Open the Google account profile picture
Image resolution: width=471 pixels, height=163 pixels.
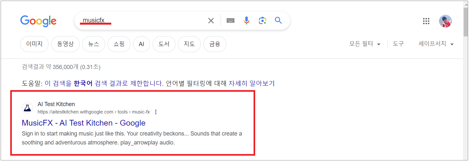tap(445, 21)
